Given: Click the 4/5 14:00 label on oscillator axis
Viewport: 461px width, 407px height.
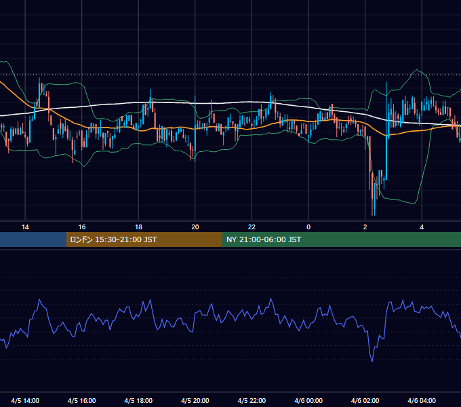Looking at the screenshot, I should (25, 400).
